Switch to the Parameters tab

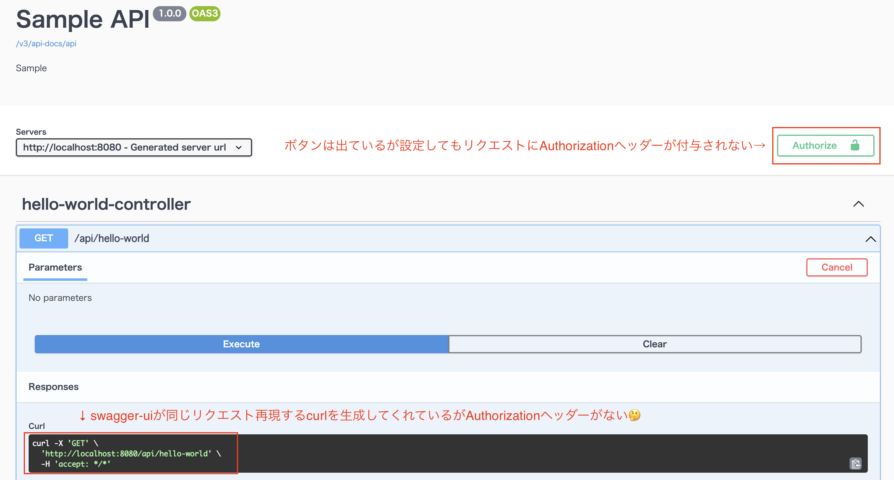55,267
